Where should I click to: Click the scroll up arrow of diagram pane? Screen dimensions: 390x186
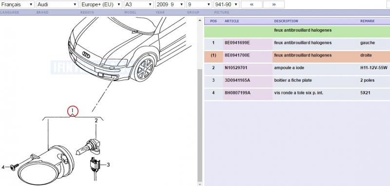coord(200,20)
